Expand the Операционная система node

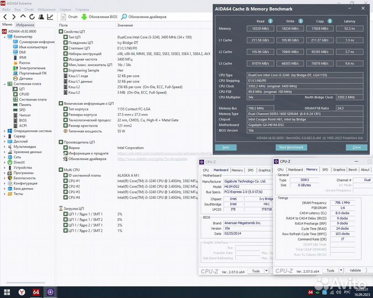click(x=4, y=131)
